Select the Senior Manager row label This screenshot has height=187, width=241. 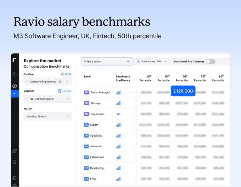(x=100, y=92)
